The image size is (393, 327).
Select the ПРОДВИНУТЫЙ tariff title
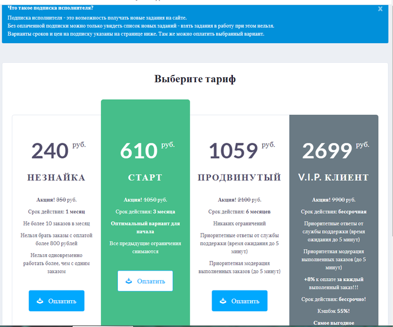click(239, 177)
